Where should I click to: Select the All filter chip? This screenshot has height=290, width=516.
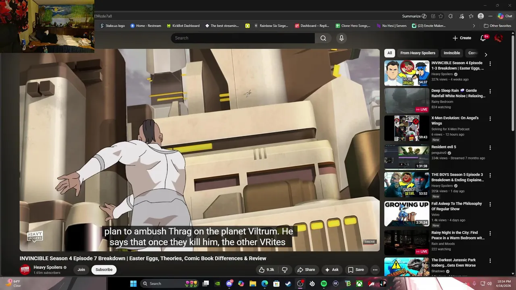tap(389, 53)
